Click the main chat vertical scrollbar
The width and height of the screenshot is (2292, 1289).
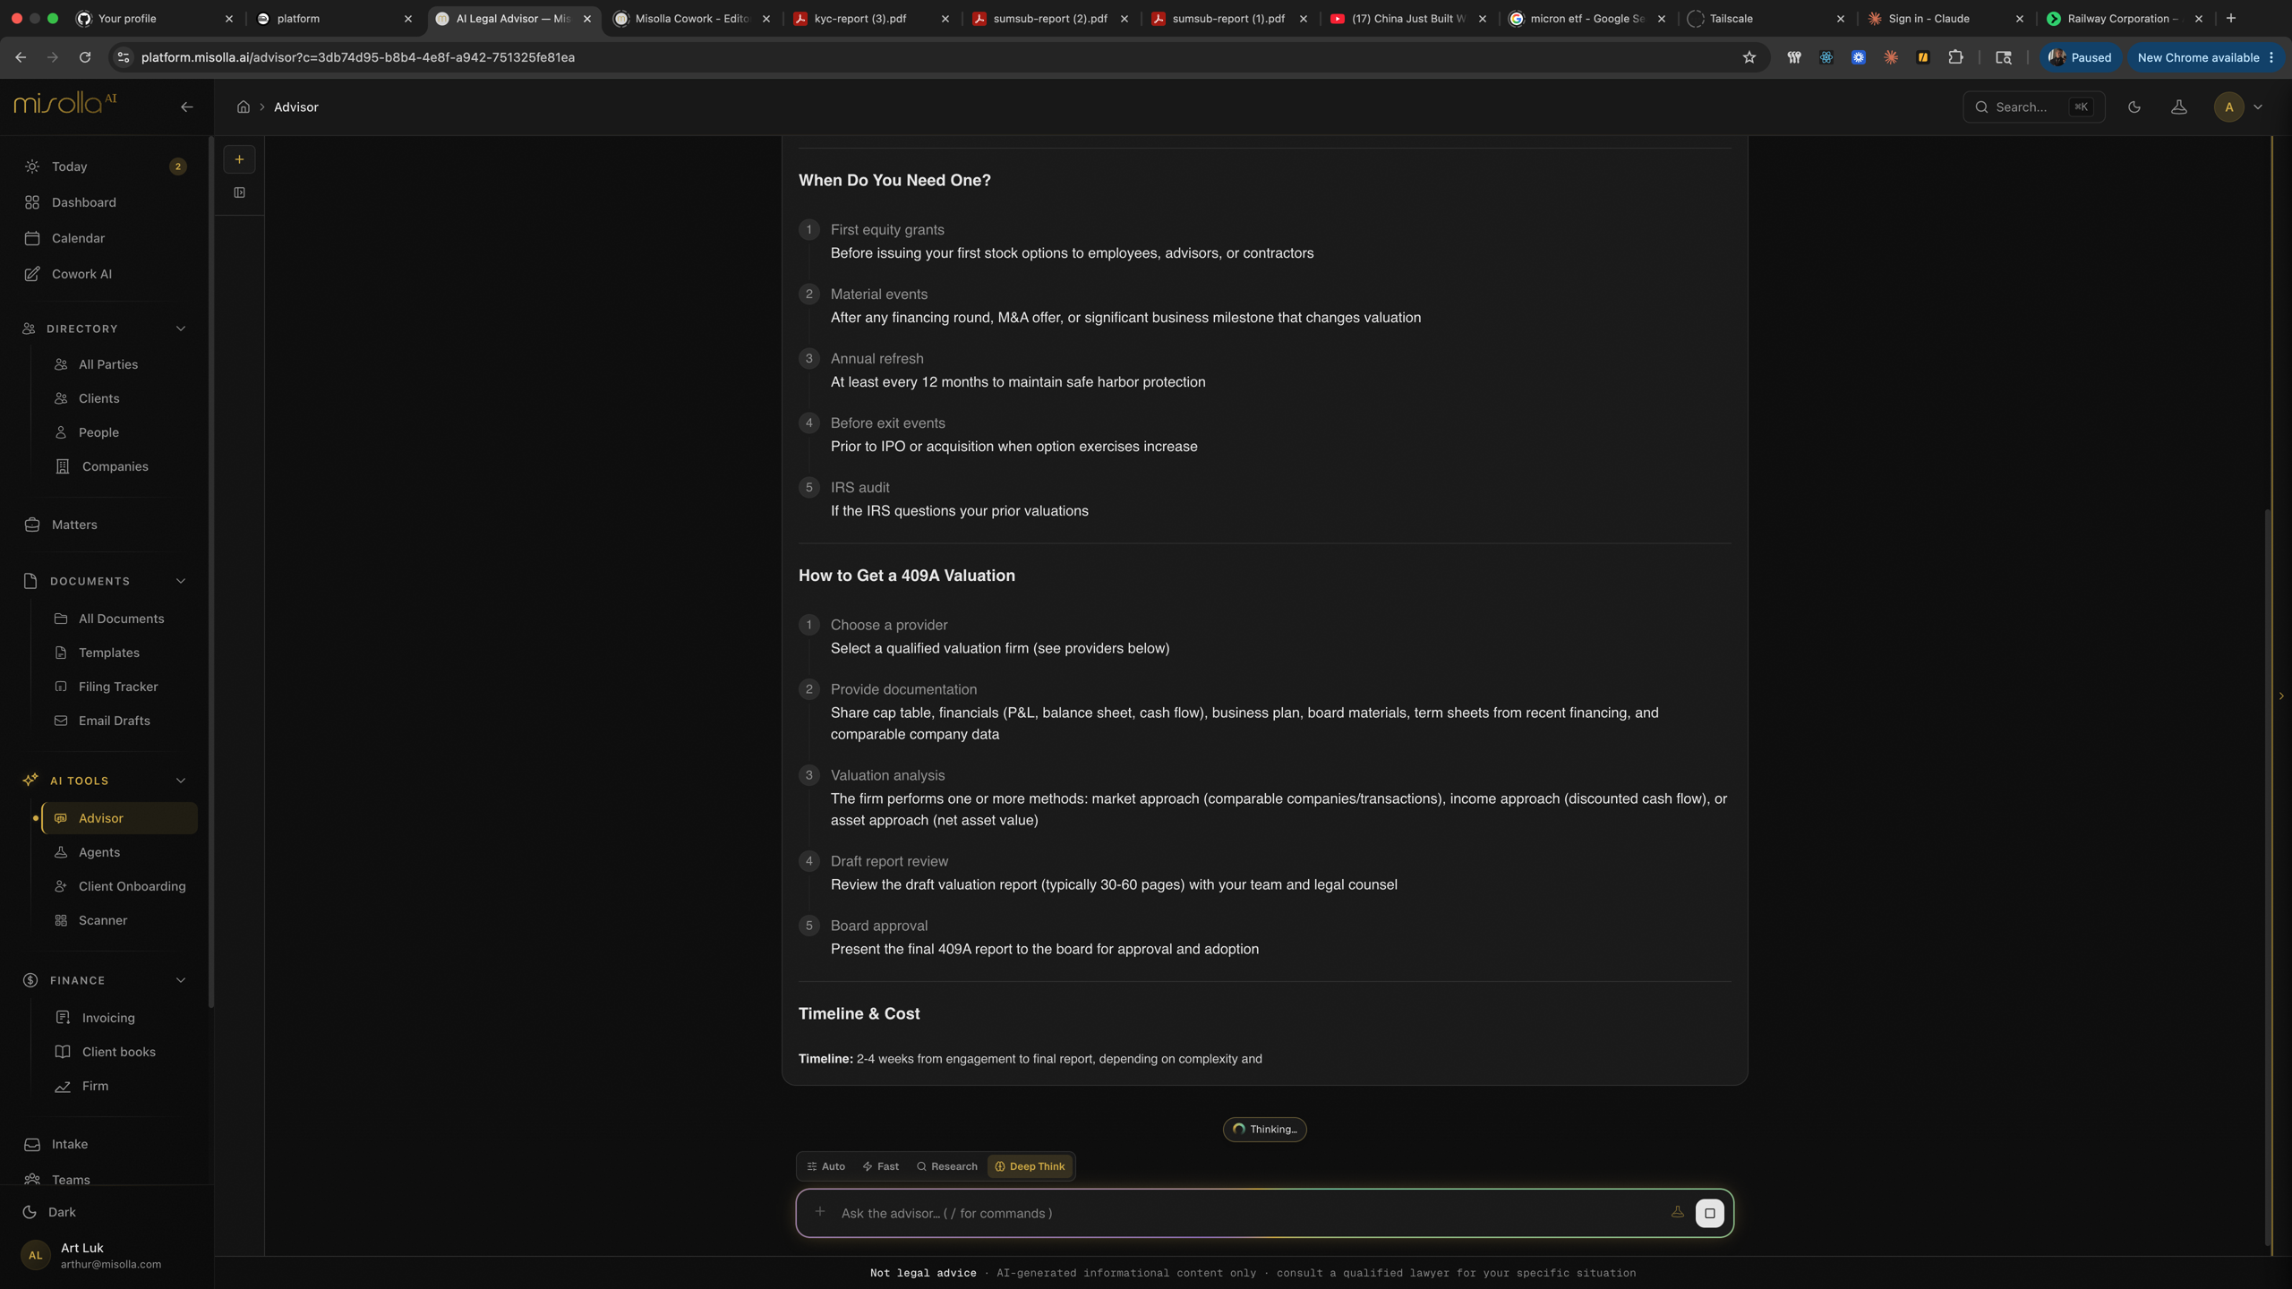[x=2268, y=877]
